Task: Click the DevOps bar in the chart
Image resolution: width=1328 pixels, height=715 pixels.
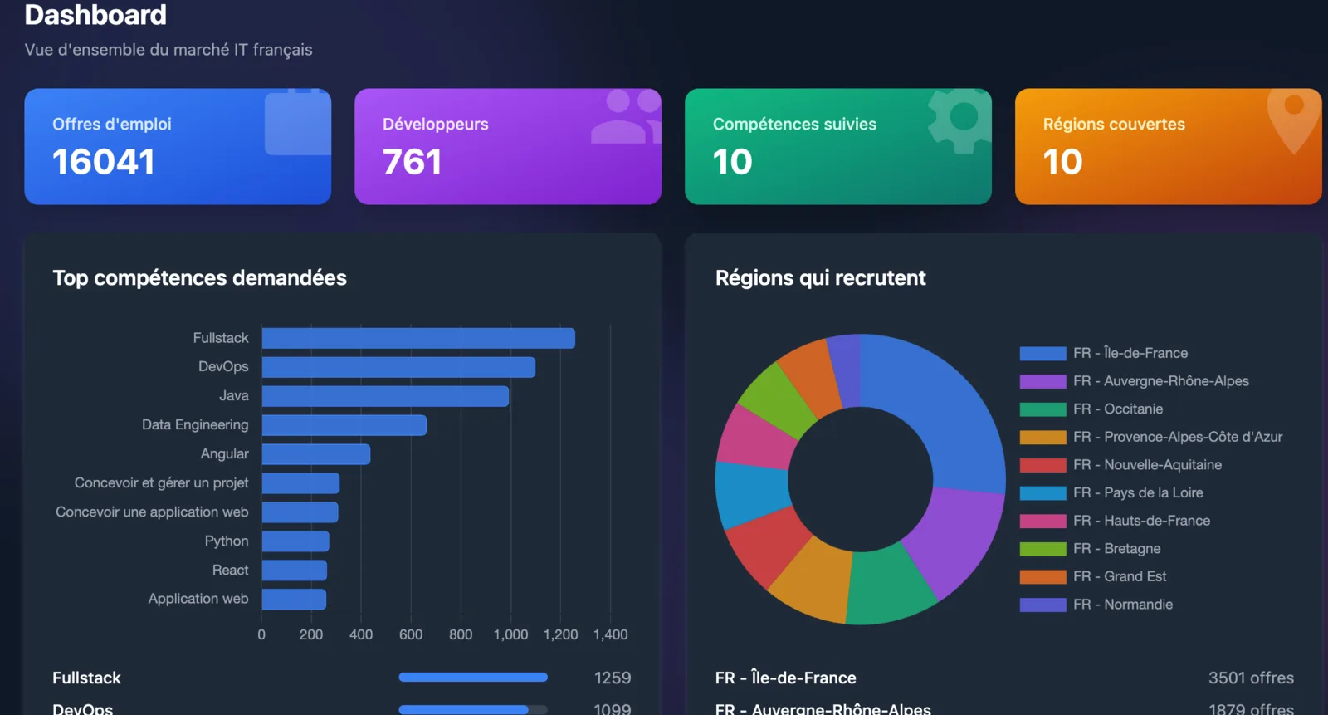Action: [398, 367]
